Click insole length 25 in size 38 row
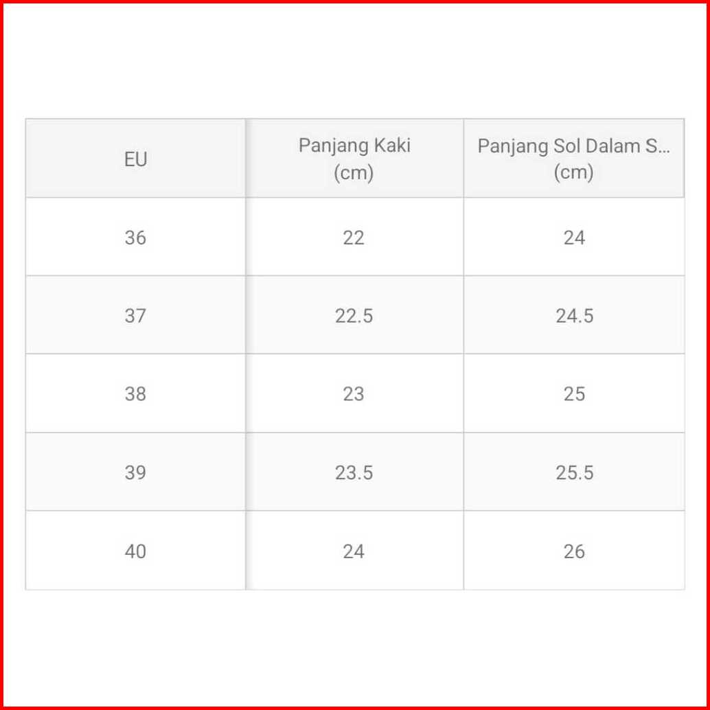 click(x=574, y=394)
